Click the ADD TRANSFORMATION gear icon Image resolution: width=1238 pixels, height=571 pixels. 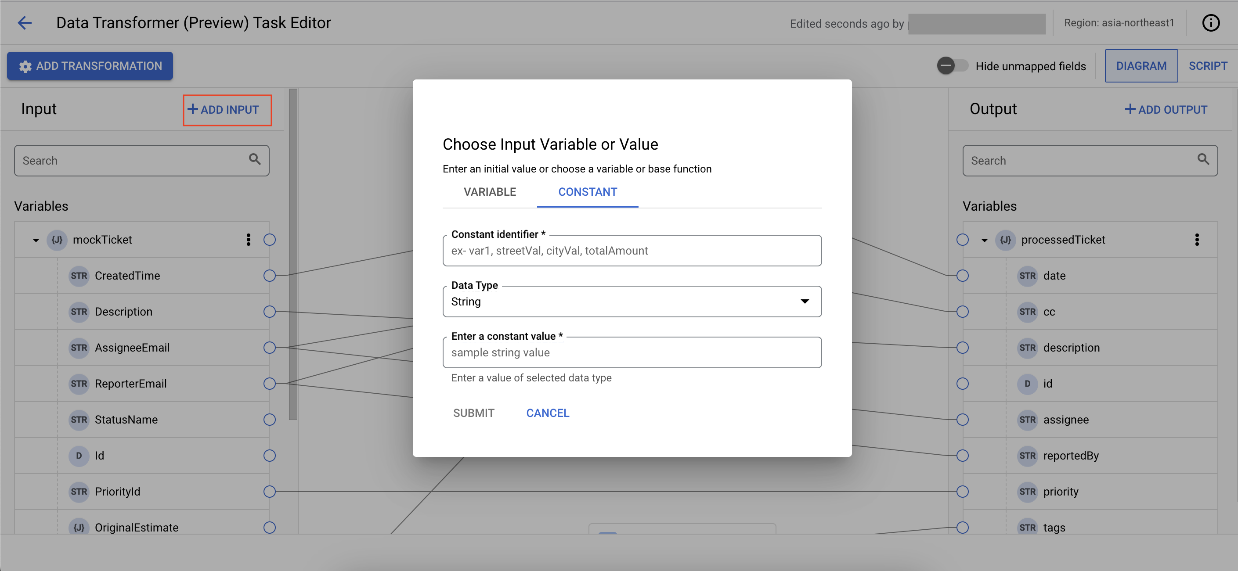23,66
